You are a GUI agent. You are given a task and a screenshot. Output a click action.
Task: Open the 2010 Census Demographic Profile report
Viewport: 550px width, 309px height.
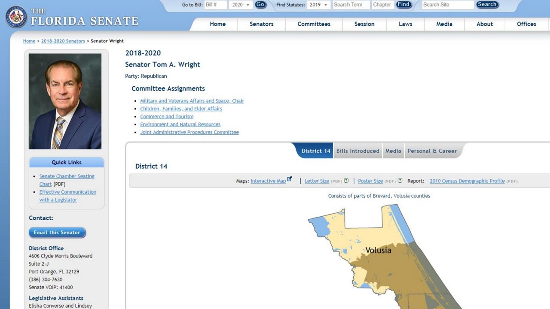coord(467,181)
